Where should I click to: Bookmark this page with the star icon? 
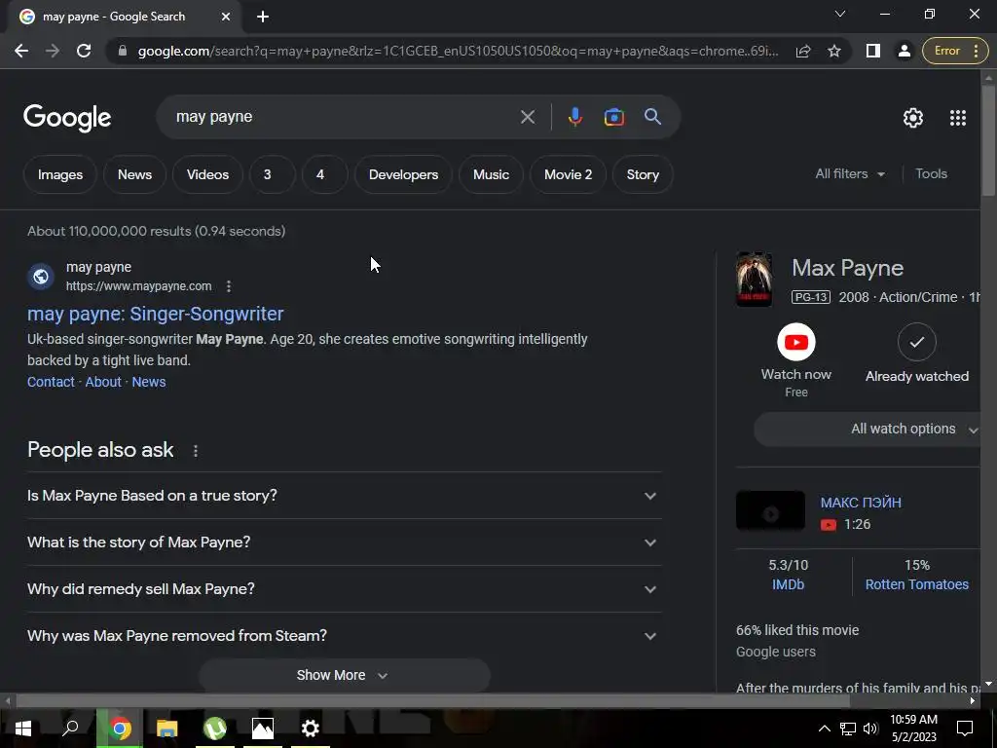pyautogui.click(x=834, y=51)
